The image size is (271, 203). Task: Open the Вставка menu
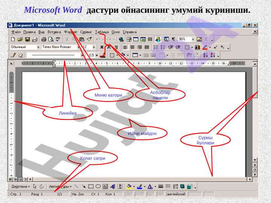54,32
